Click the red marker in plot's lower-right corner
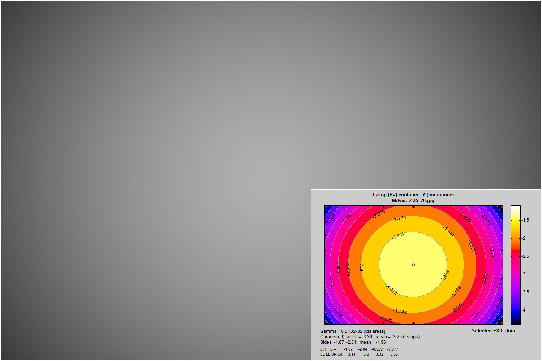 (502, 323)
